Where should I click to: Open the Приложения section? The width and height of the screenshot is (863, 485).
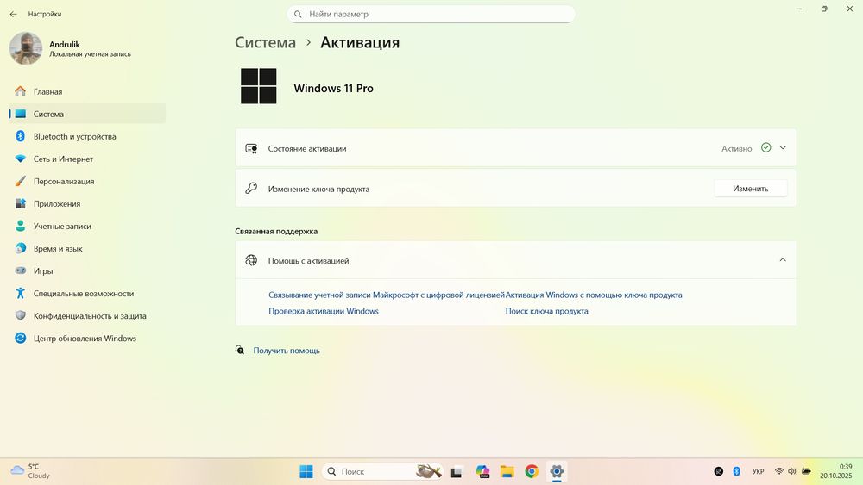tap(87, 204)
